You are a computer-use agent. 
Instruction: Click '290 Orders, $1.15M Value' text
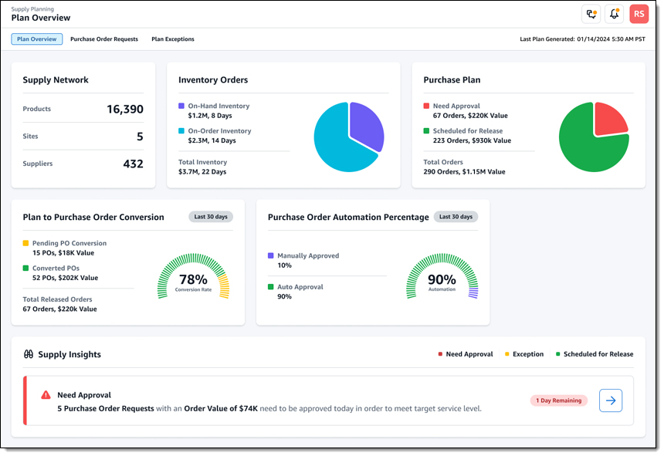coord(464,172)
